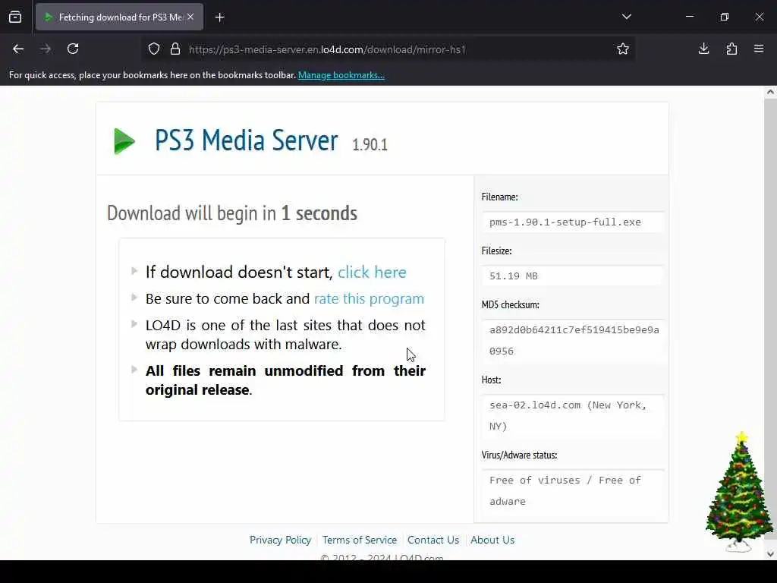
Task: Select filename pms-1.90.1-setup-full.exe text
Action: pos(565,222)
